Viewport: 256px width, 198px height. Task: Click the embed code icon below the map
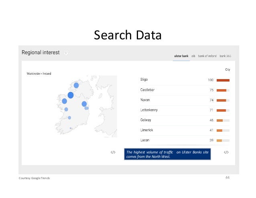[x=113, y=152]
